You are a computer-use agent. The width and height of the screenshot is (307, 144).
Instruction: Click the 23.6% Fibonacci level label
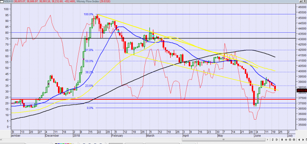click(89, 86)
